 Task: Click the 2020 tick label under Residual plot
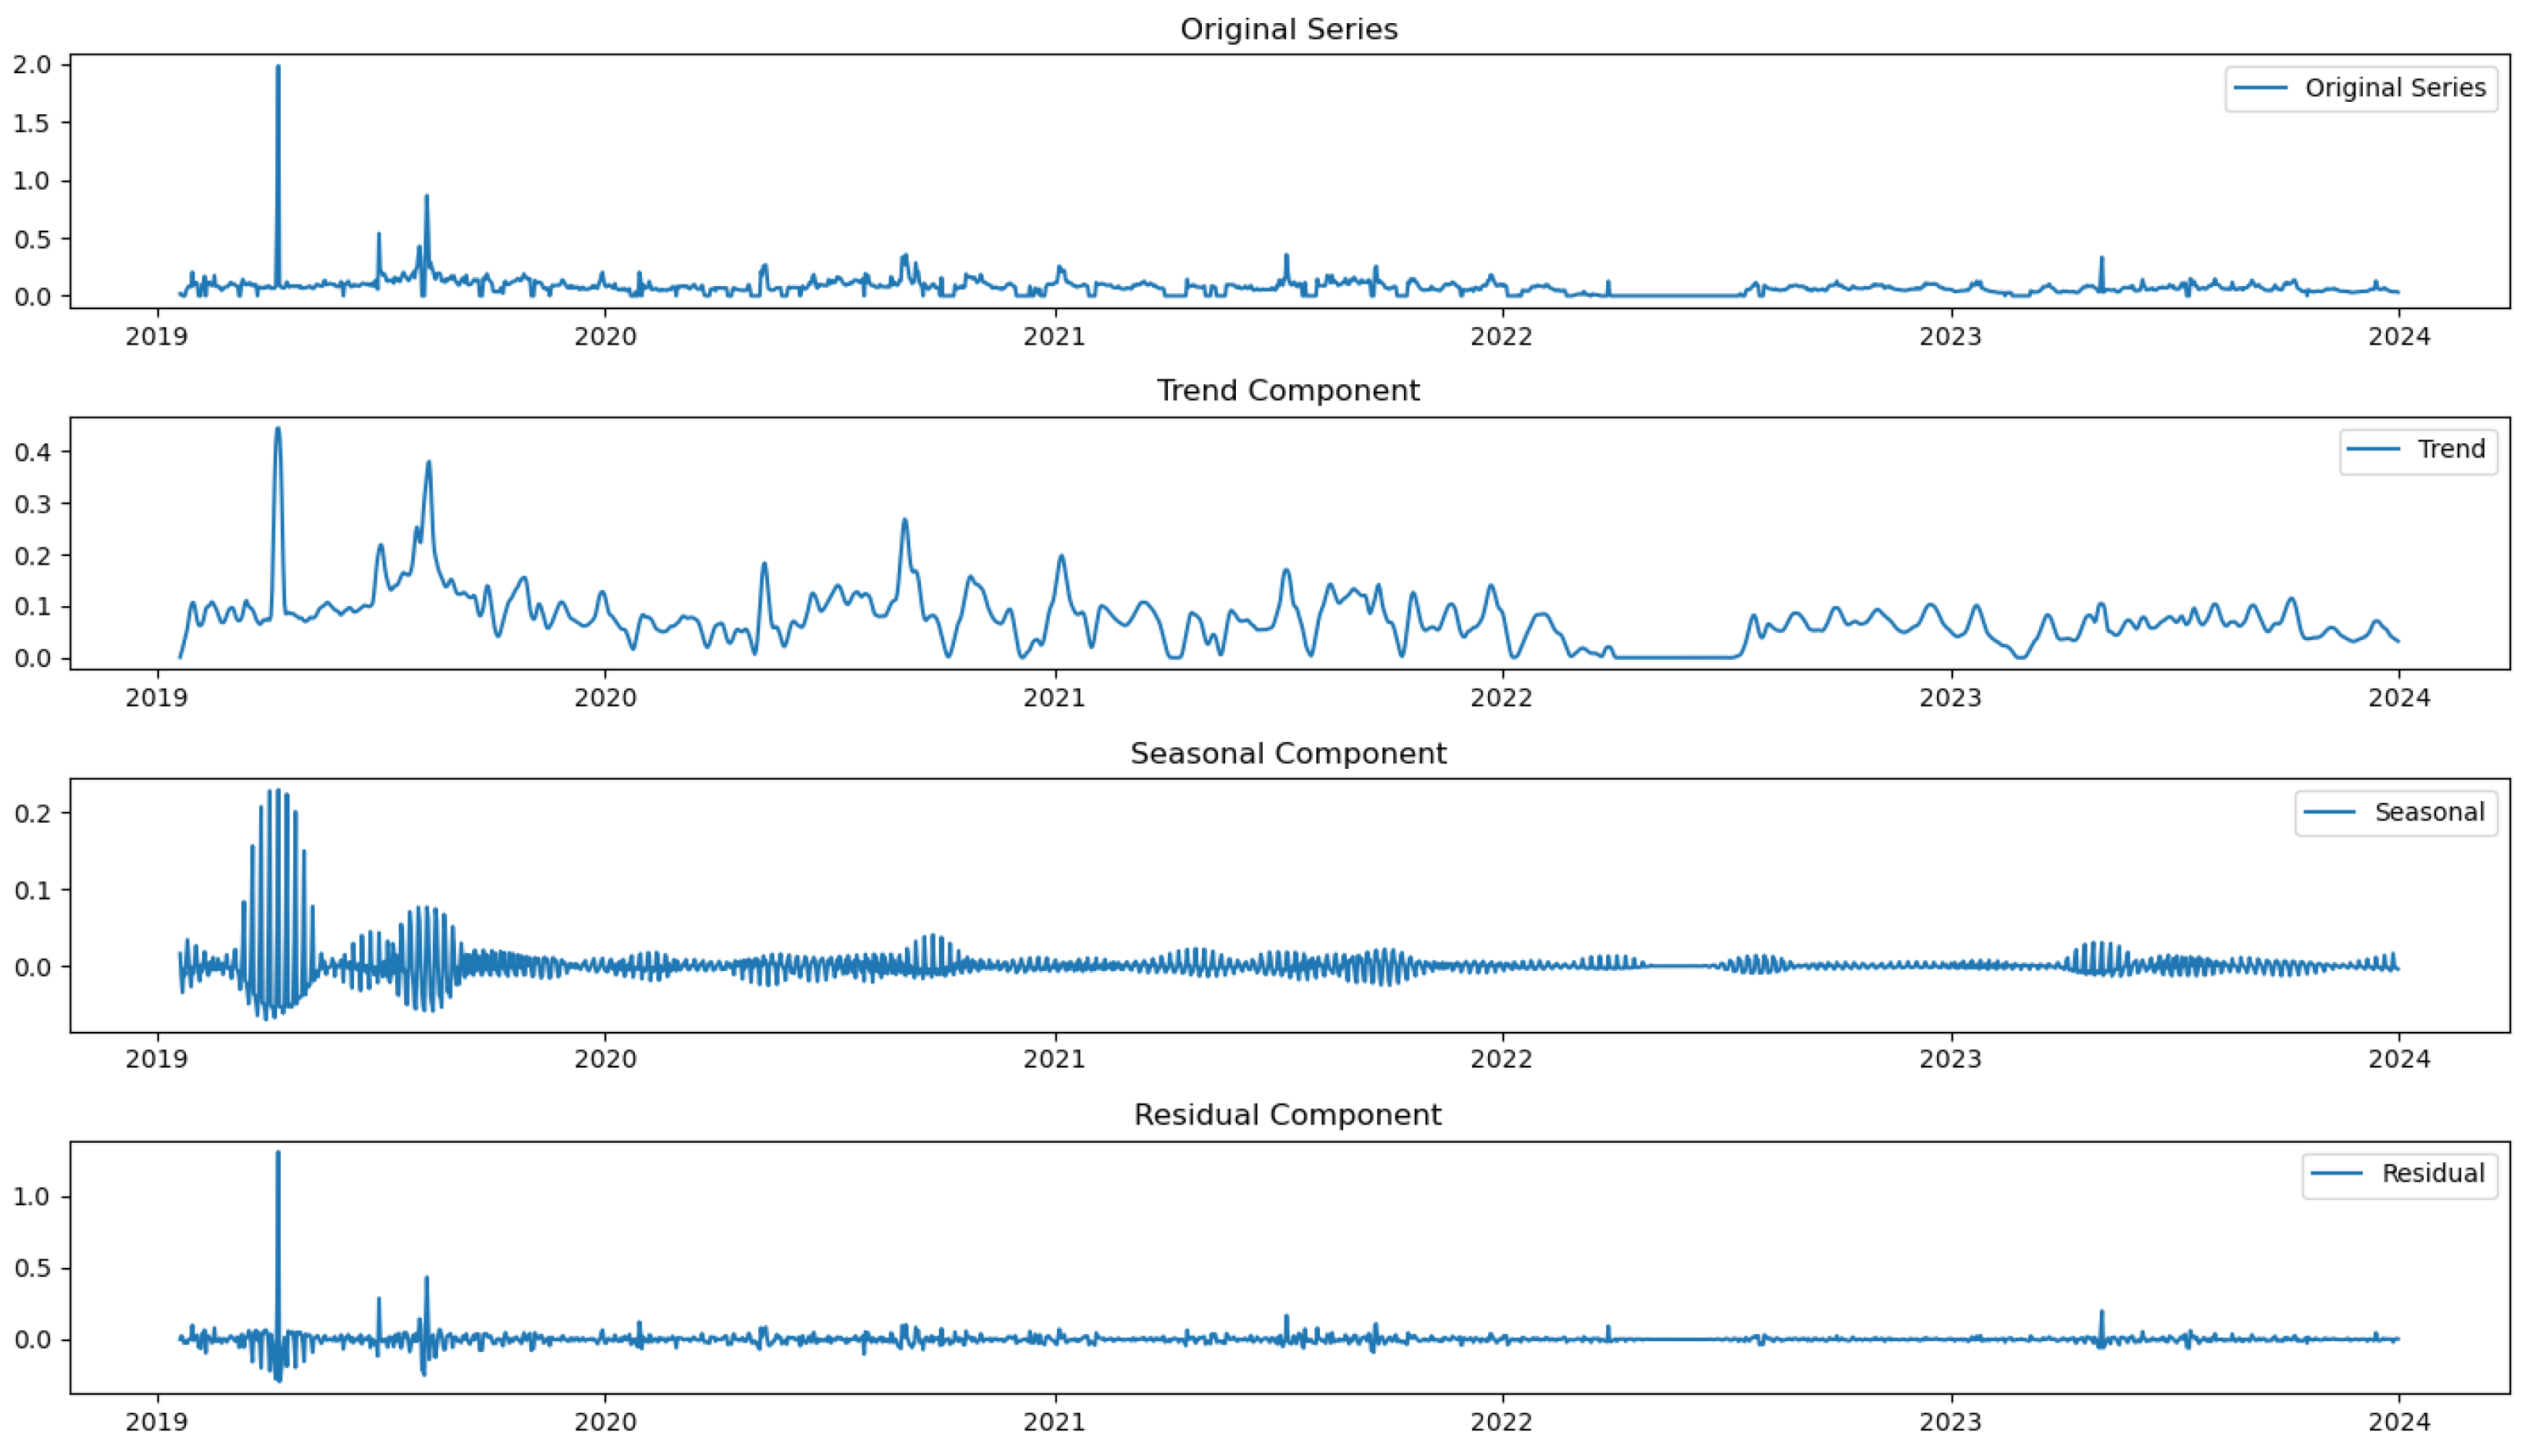coord(605,1422)
